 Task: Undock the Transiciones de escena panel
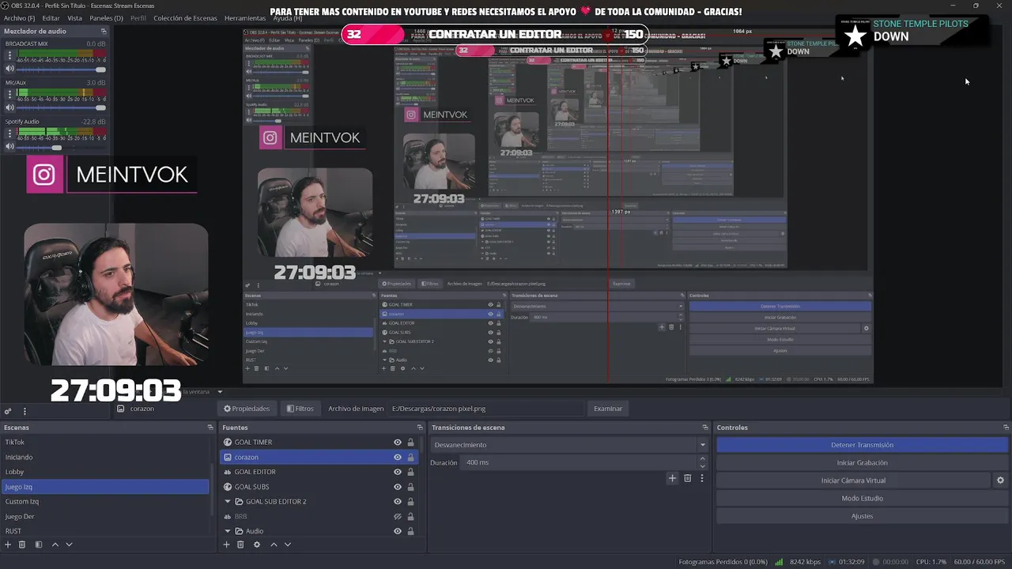coord(704,428)
